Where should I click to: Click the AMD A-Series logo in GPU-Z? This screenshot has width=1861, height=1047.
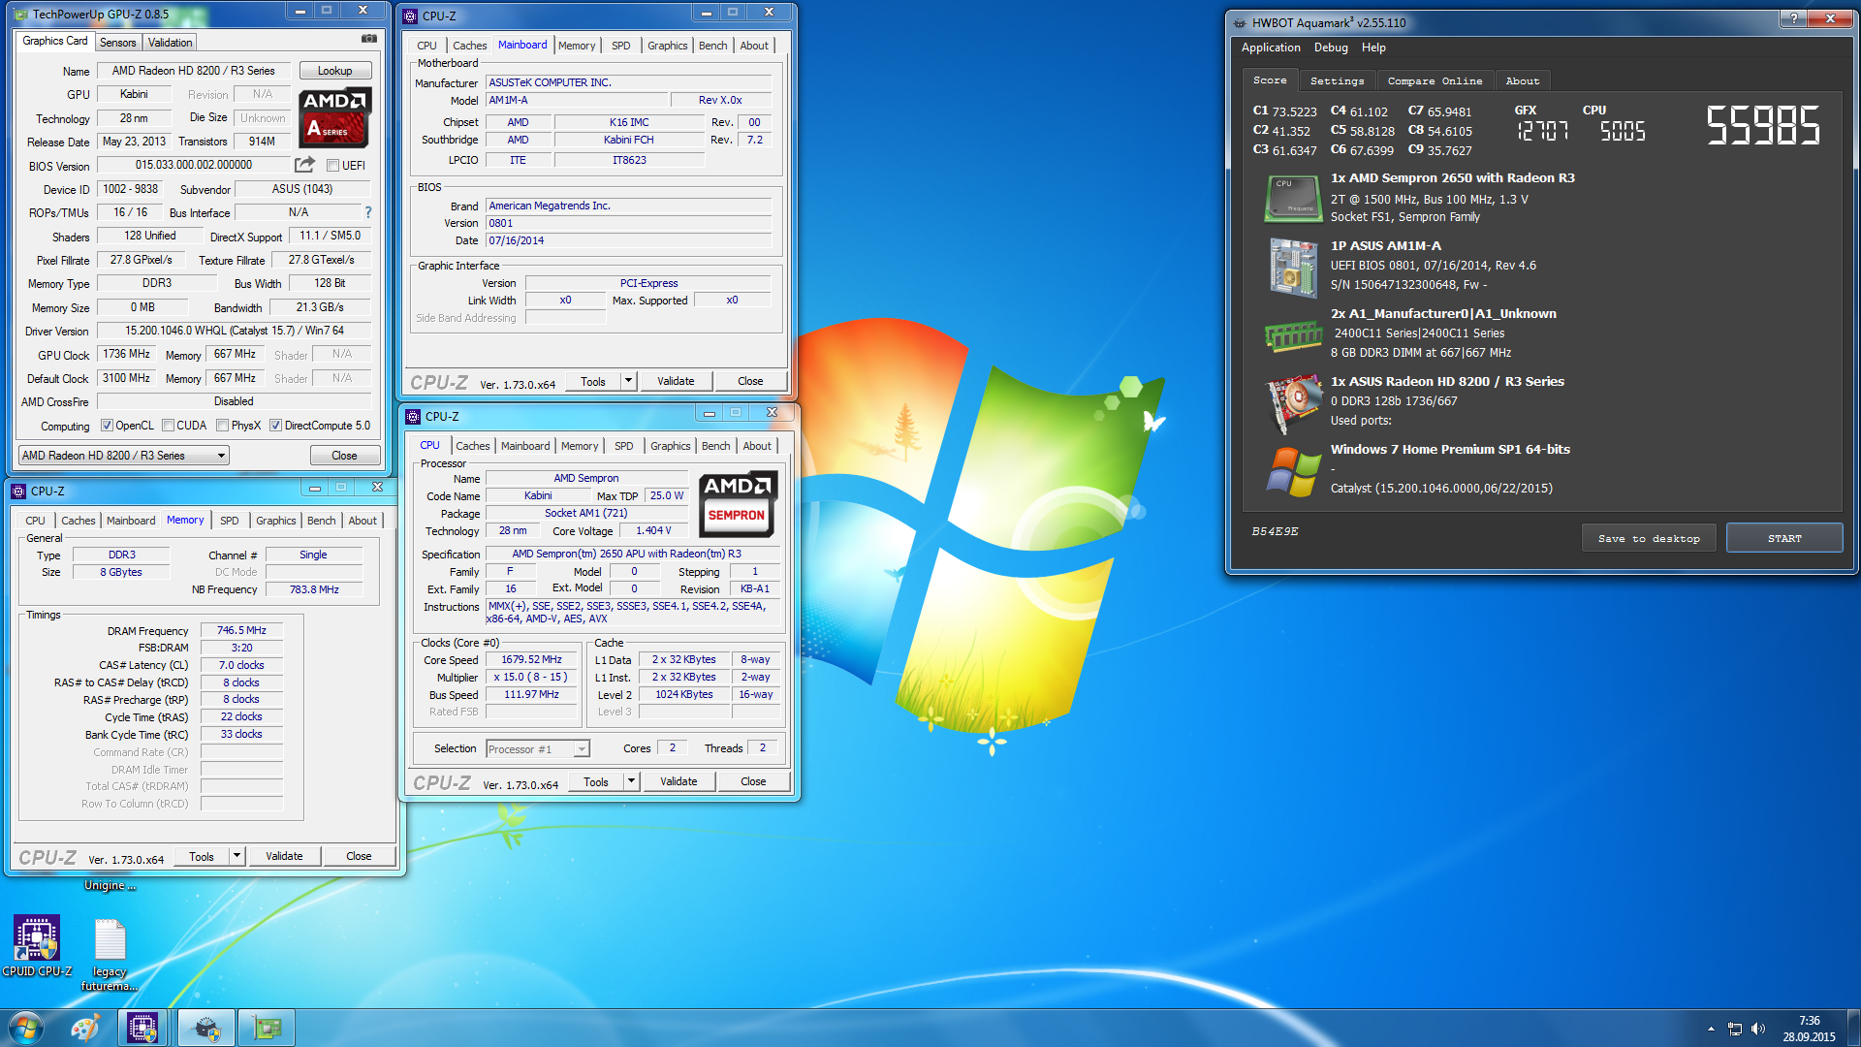coord(335,117)
